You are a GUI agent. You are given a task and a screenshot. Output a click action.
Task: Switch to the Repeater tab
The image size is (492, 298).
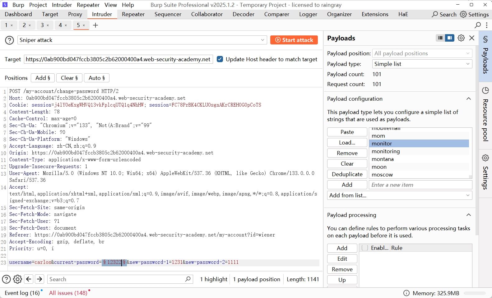[x=133, y=14]
